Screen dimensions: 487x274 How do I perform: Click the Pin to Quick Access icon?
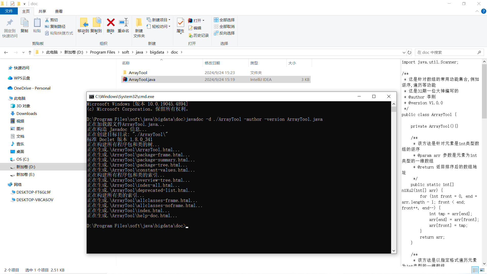click(x=10, y=23)
